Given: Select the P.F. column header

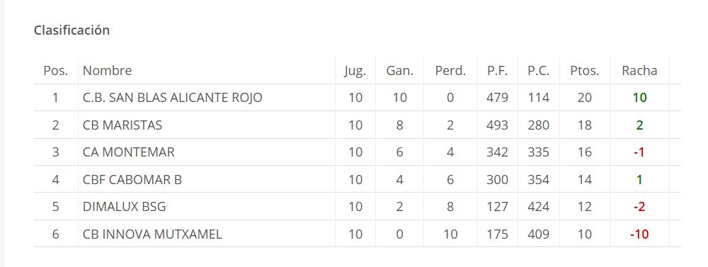Looking at the screenshot, I should (x=497, y=71).
